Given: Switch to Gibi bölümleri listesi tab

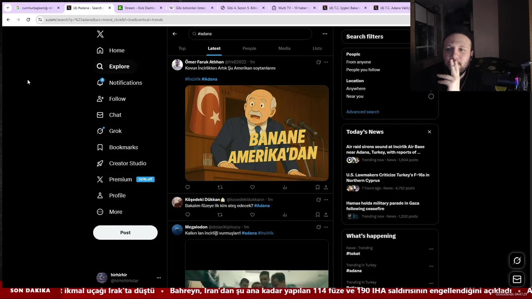Looking at the screenshot, I should coord(190,8).
